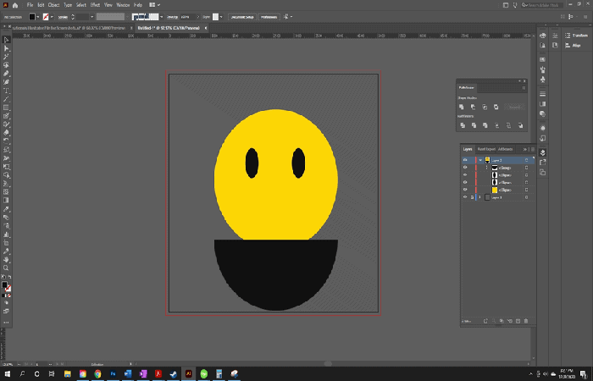
Task: Select the Eraser tool
Action: (x=6, y=132)
